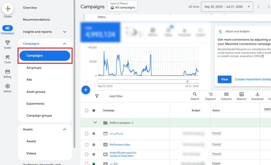The height and width of the screenshot is (165, 271).
Task: Open the Segment tool
Action: coord(210,96)
